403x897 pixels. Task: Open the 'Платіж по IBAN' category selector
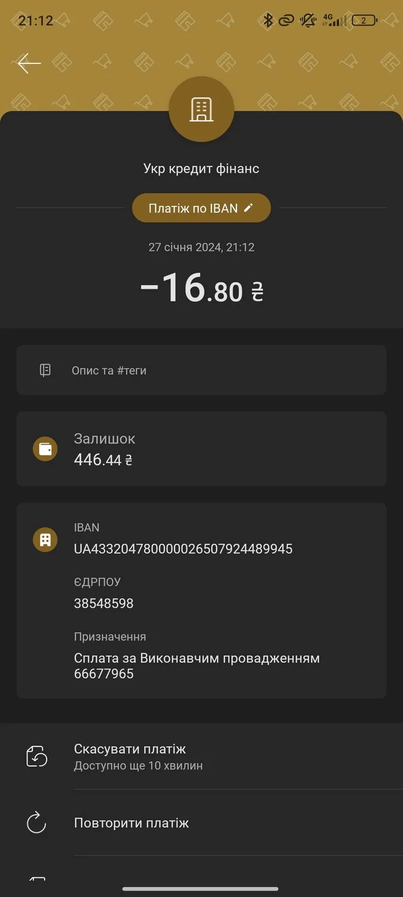[201, 208]
